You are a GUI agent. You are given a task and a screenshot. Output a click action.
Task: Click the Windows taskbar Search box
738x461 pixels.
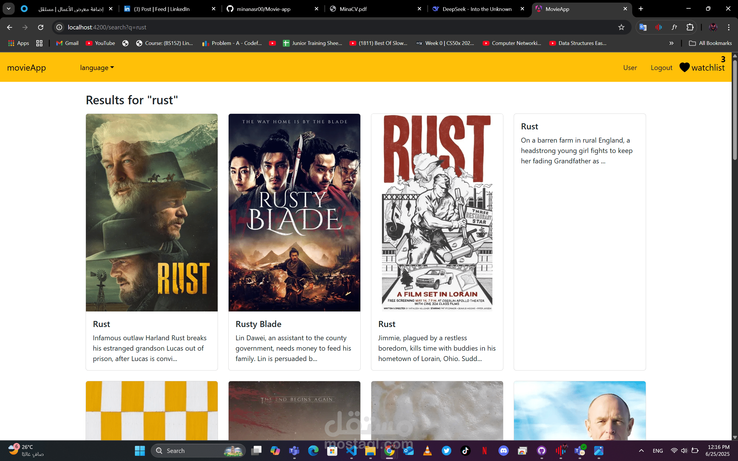(x=198, y=451)
